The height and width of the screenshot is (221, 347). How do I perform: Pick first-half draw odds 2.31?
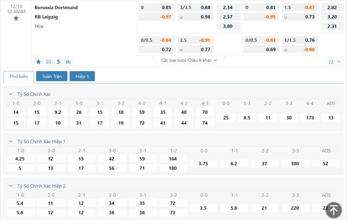pyautogui.click(x=333, y=26)
